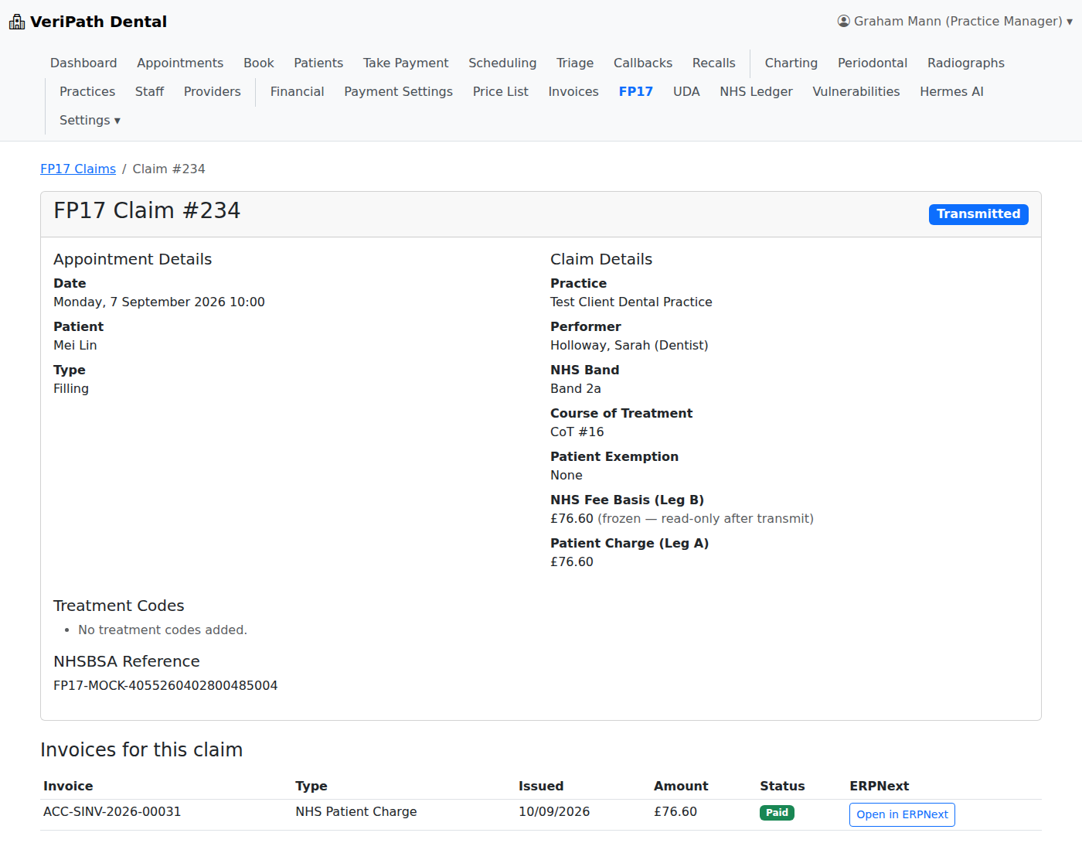Open the Radiographs page
Screen dimensions: 1082x843
coord(966,63)
